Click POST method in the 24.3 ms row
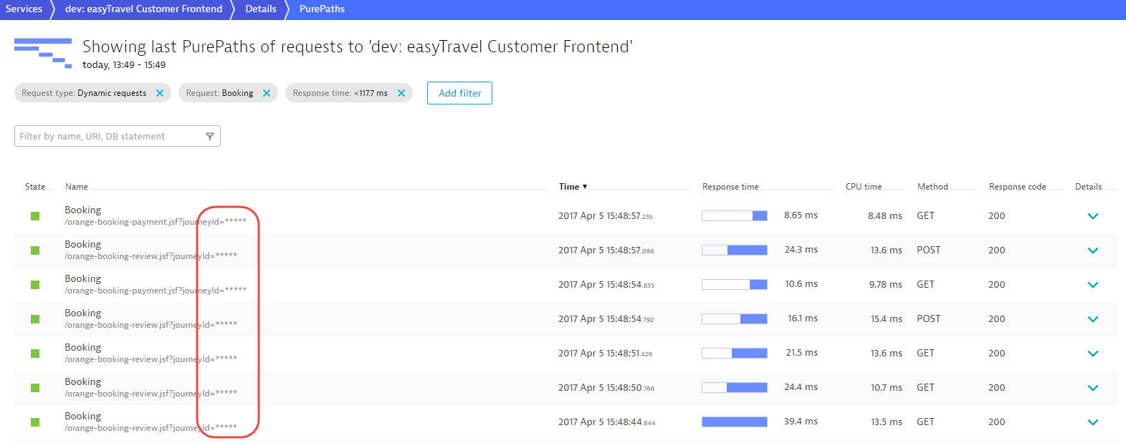 click(928, 250)
